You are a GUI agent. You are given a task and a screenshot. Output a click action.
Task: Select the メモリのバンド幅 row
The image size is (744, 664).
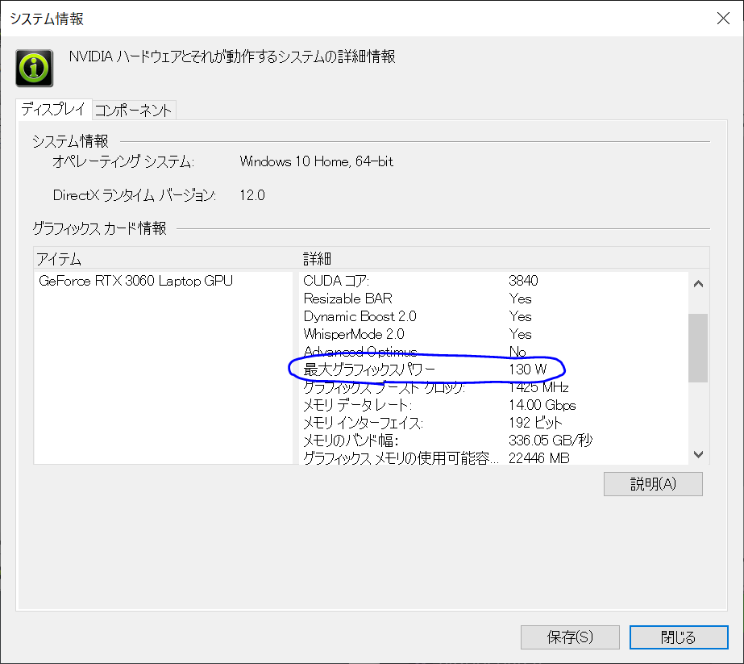(493, 441)
